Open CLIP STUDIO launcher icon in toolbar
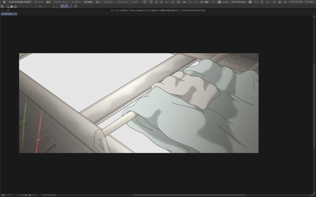 tap(2, 6)
